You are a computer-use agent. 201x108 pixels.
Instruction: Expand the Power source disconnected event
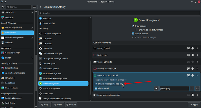click(197, 95)
